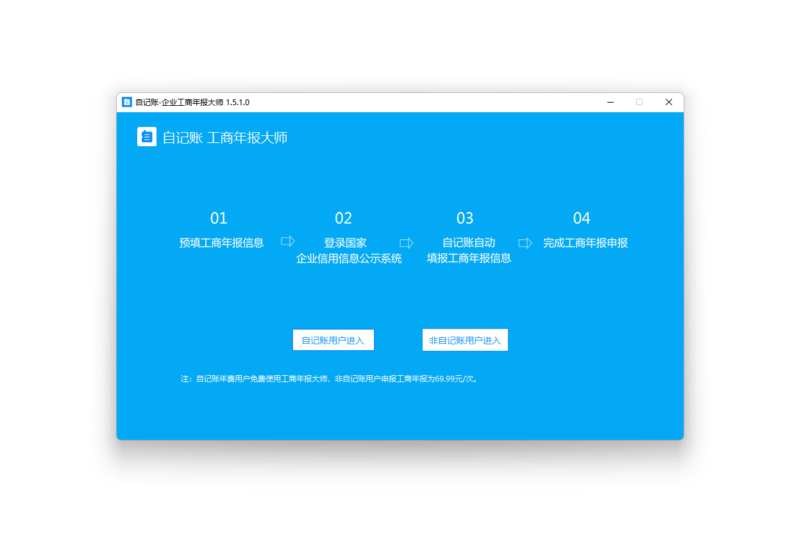Click the 自记账 工商年报大师 header title text
Image resolution: width=792 pixels, height=538 pixels.
[x=225, y=137]
